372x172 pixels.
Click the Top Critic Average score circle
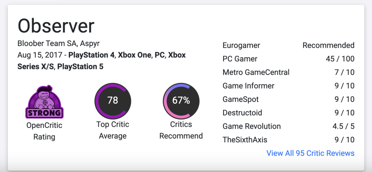pyautogui.click(x=112, y=100)
